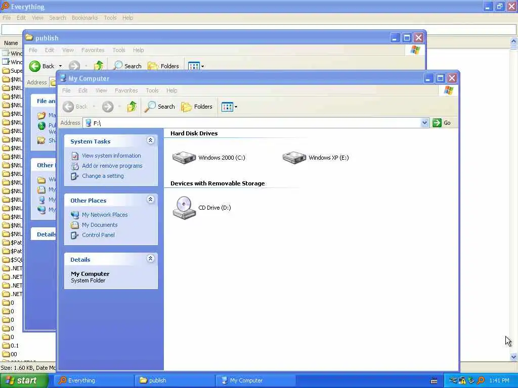Click the security warning shield tray icon
Screen dimensions: 518x388
point(462,380)
